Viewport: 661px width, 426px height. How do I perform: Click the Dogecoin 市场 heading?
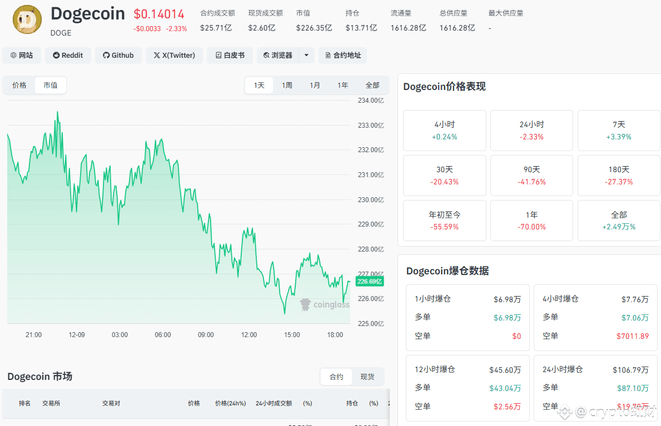40,376
